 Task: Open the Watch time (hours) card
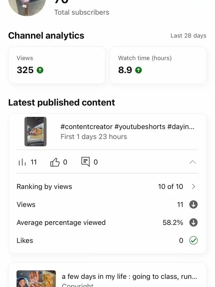point(158,65)
